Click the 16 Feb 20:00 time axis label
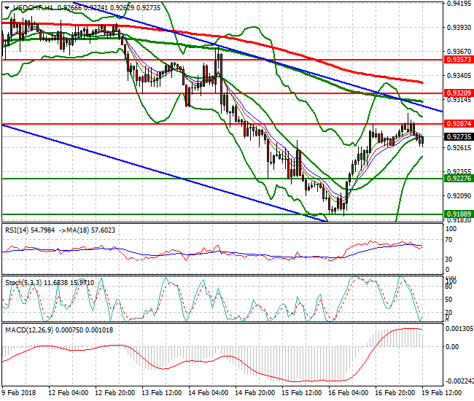The width and height of the screenshot is (474, 401). (x=395, y=393)
